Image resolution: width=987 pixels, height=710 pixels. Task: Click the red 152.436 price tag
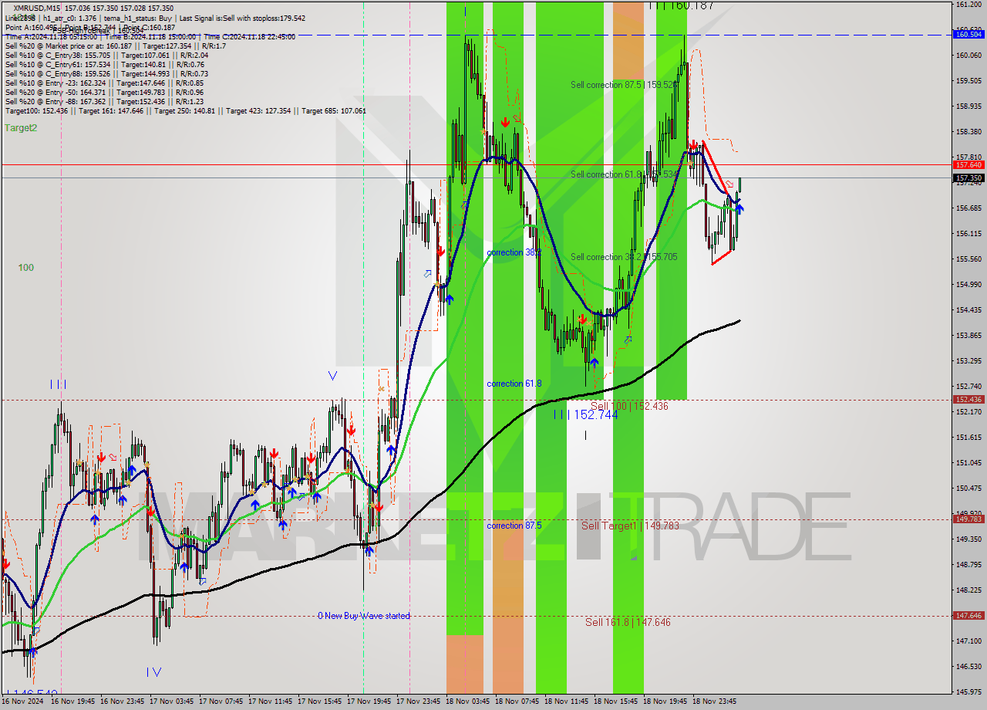(x=968, y=400)
